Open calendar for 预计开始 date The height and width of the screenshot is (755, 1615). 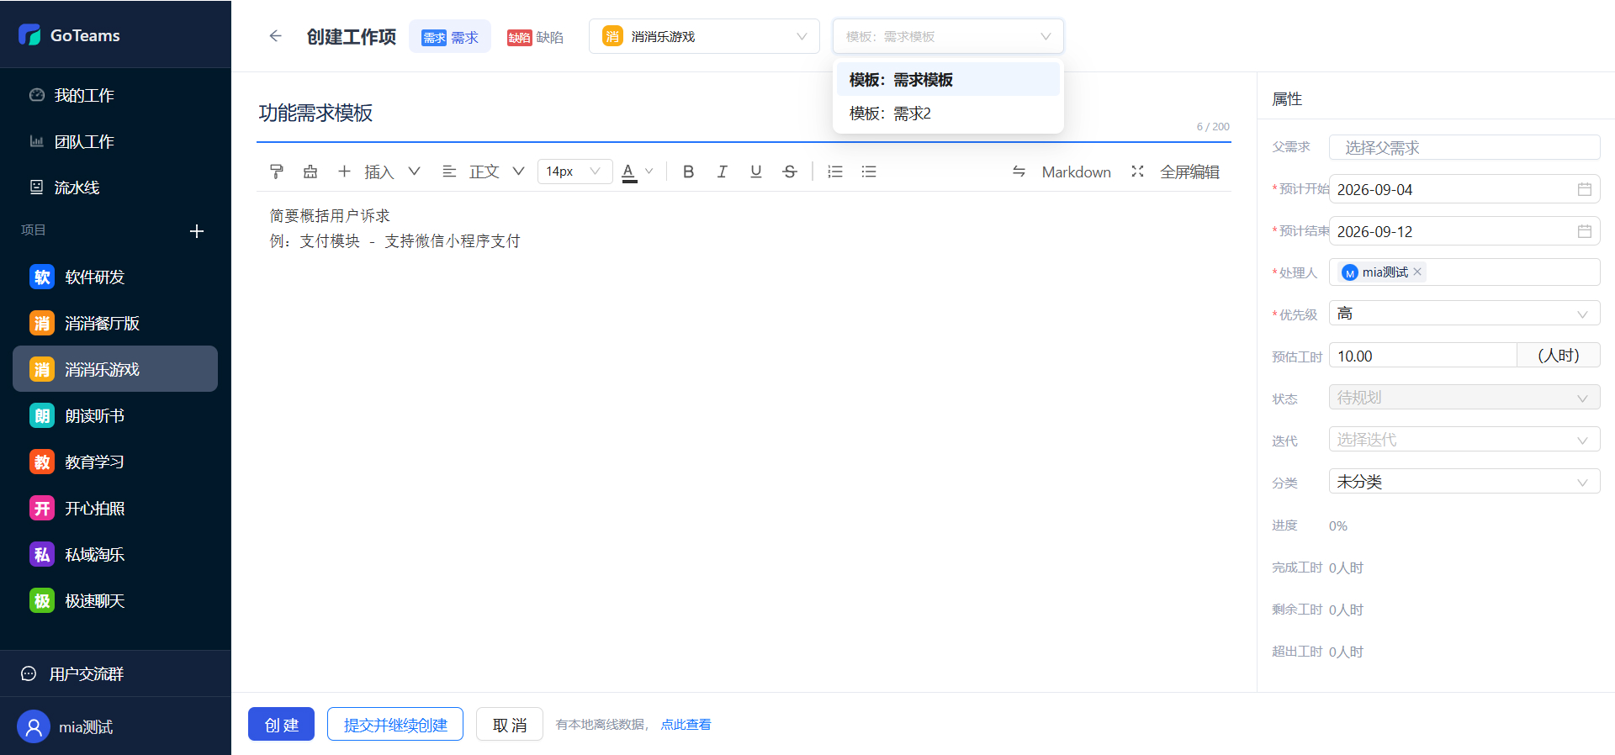1585,189
